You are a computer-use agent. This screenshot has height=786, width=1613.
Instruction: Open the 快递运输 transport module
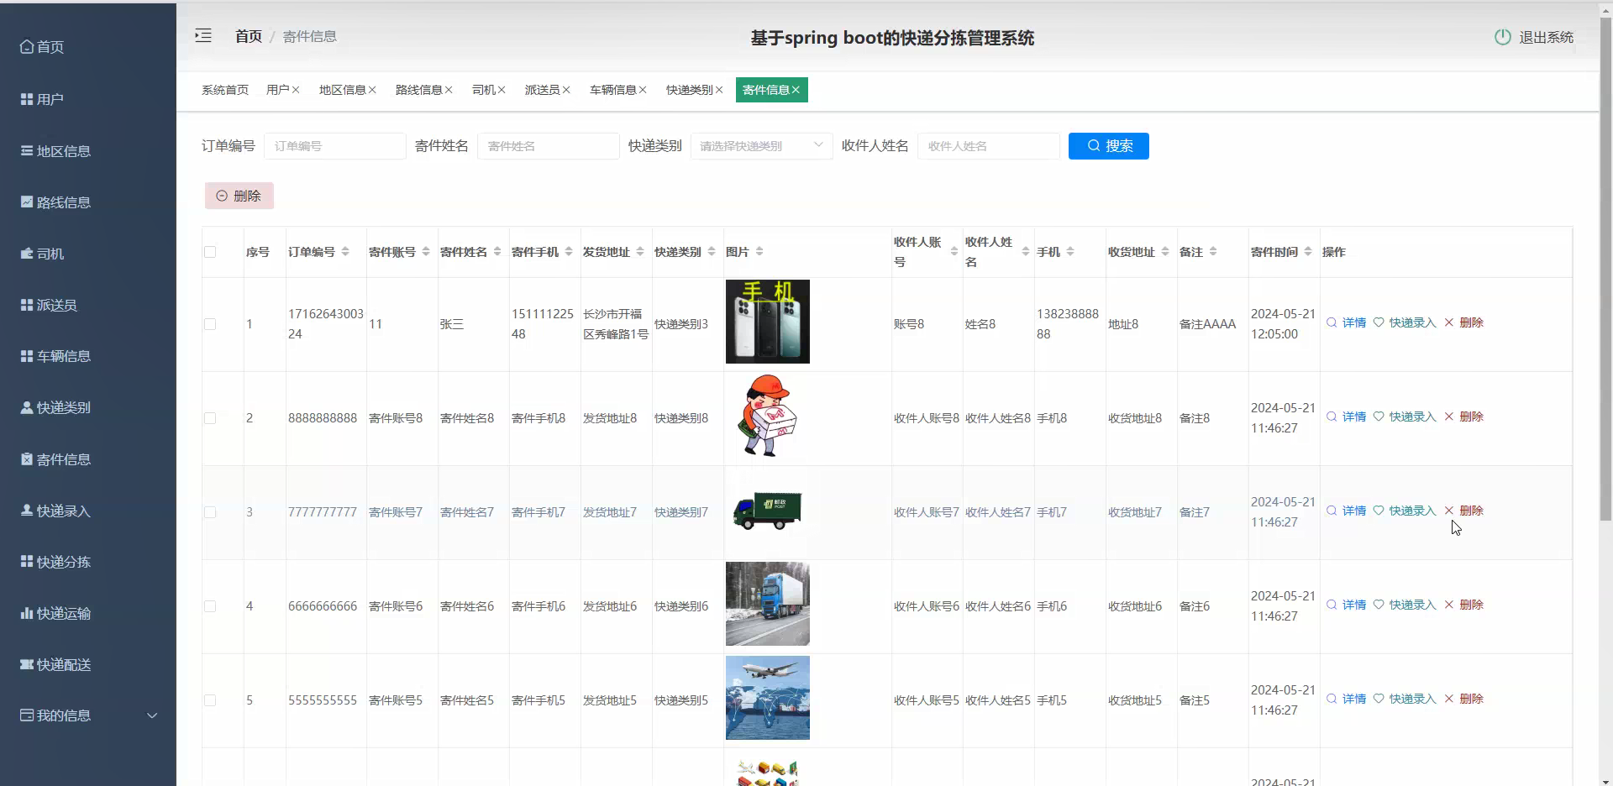pyautogui.click(x=61, y=613)
